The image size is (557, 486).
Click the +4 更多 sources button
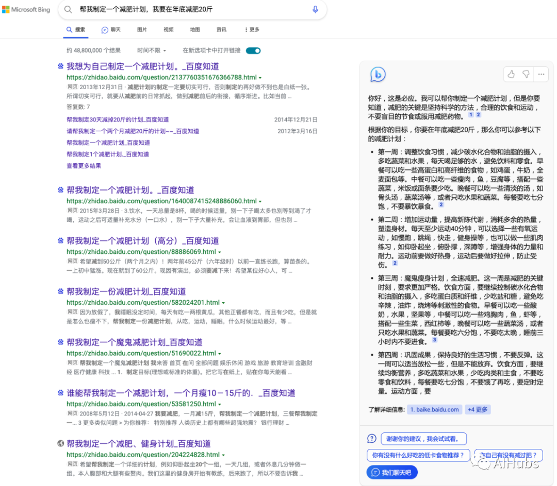pyautogui.click(x=478, y=409)
